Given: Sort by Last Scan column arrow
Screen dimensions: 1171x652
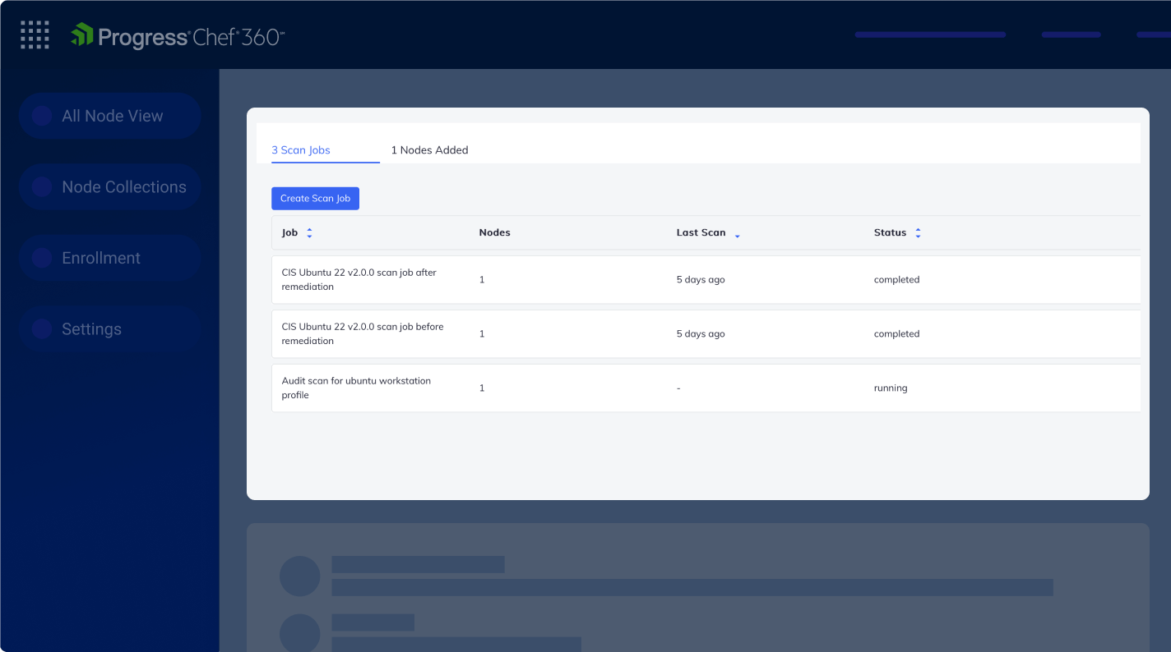Looking at the screenshot, I should (x=737, y=235).
